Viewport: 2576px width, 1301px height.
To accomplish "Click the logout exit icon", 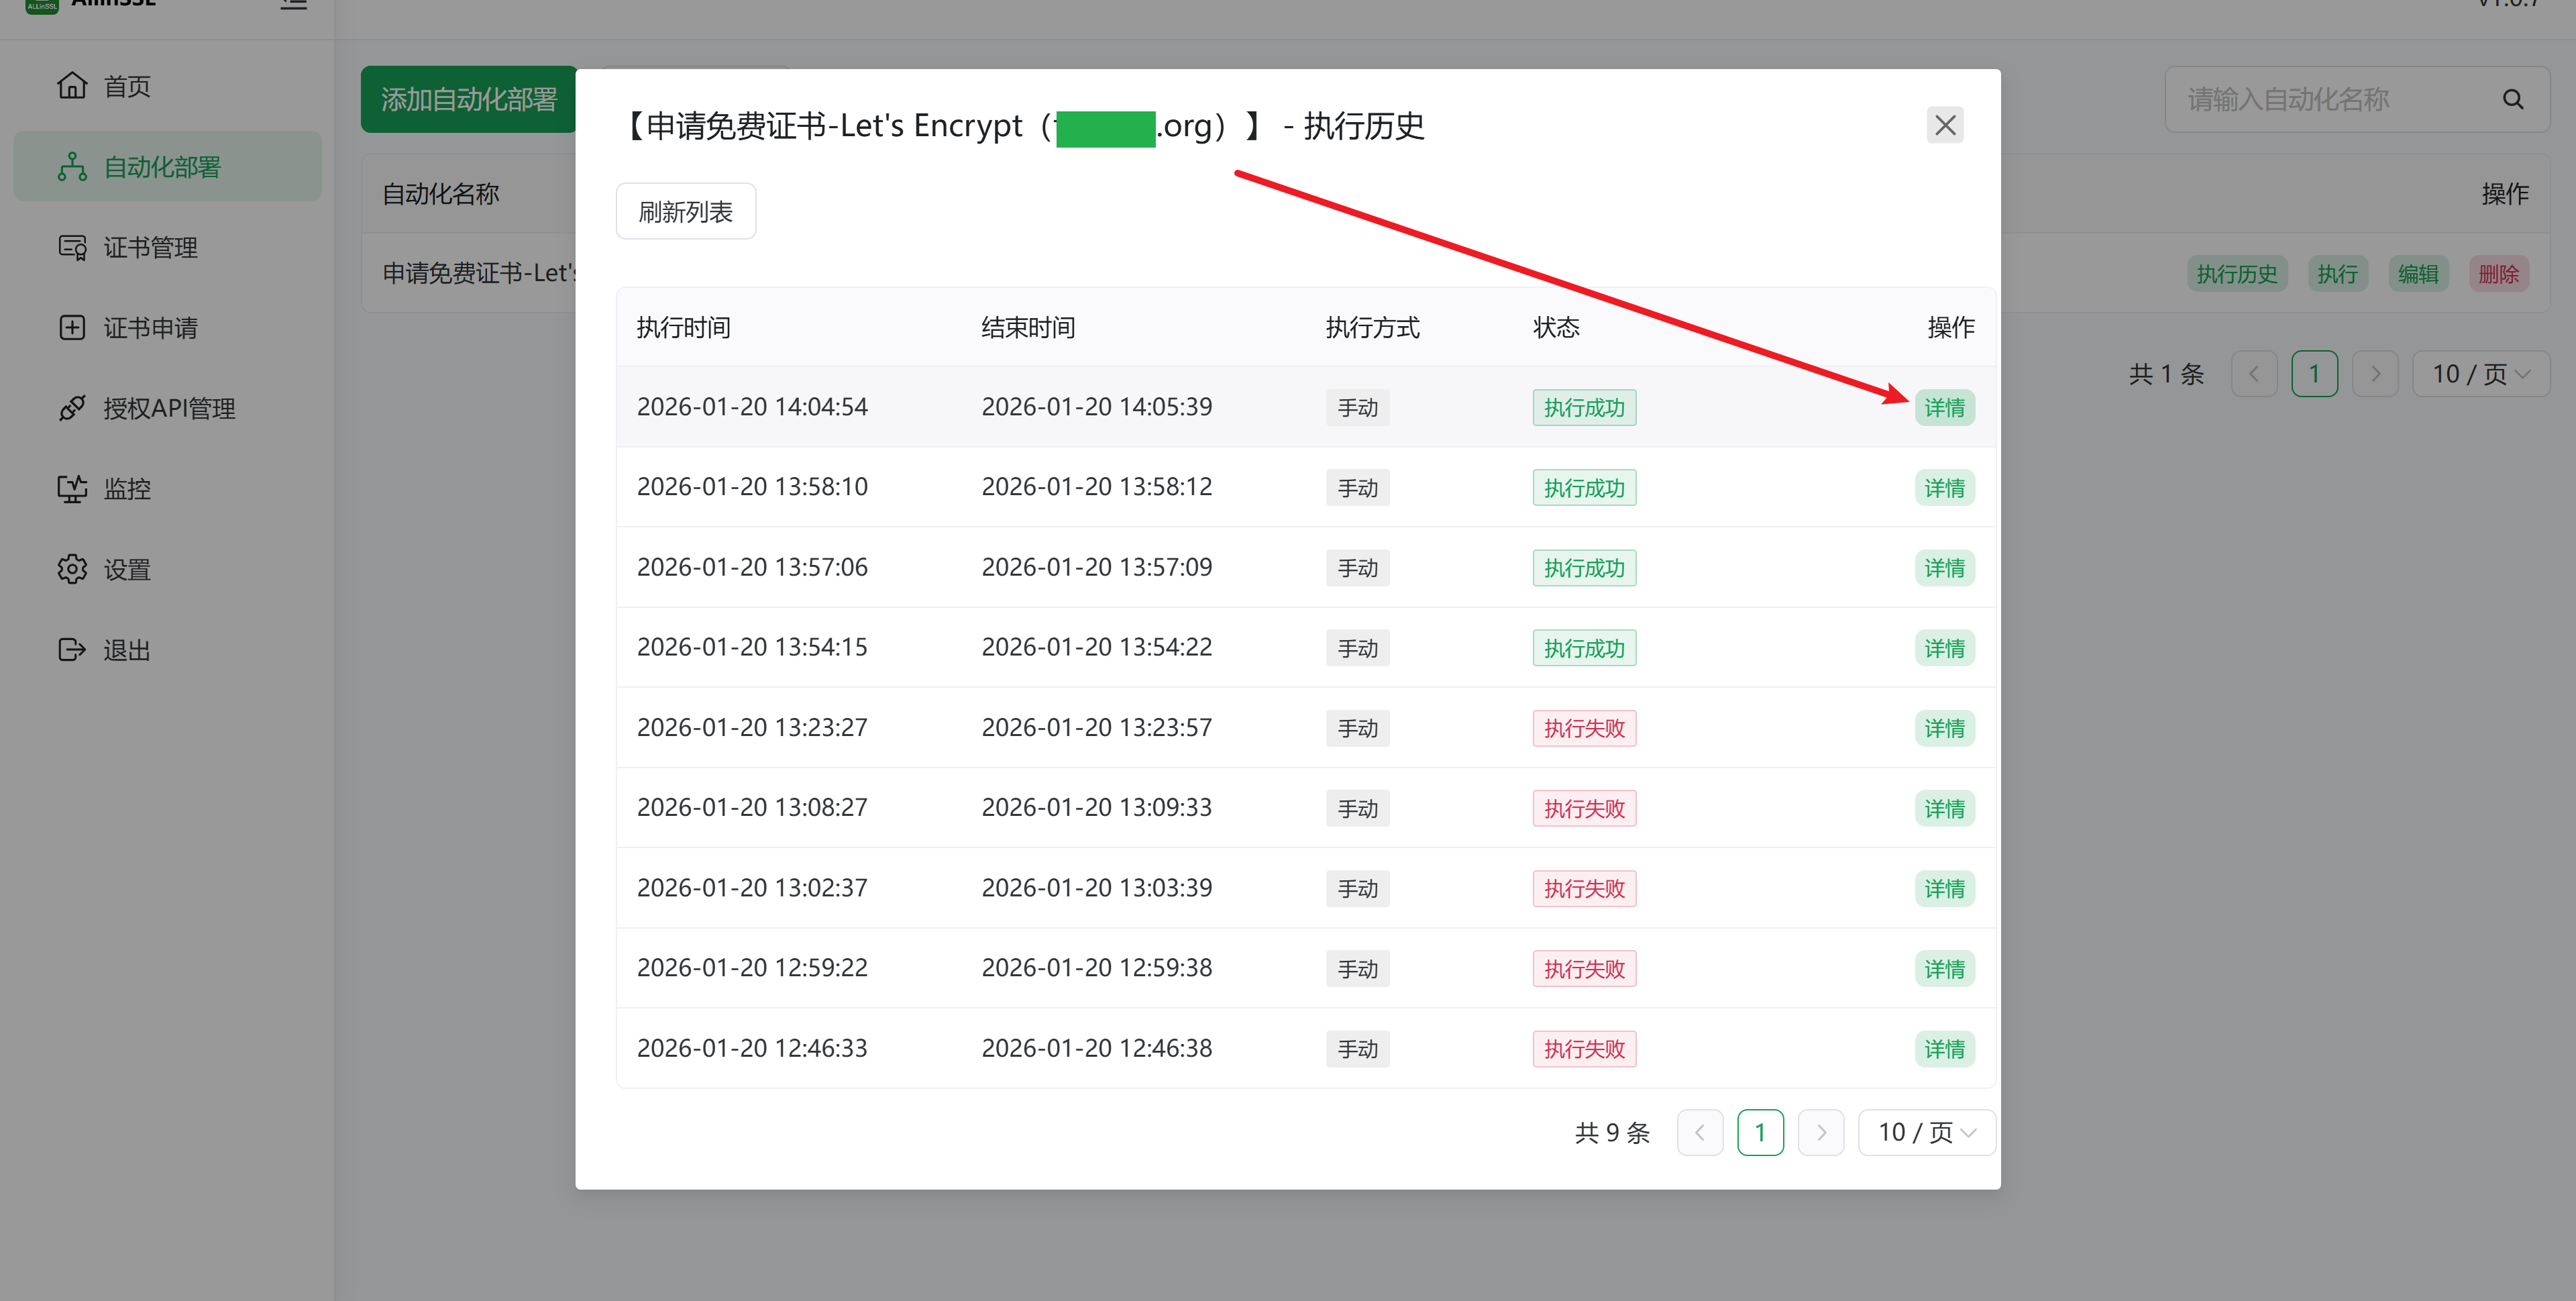I will coord(72,650).
